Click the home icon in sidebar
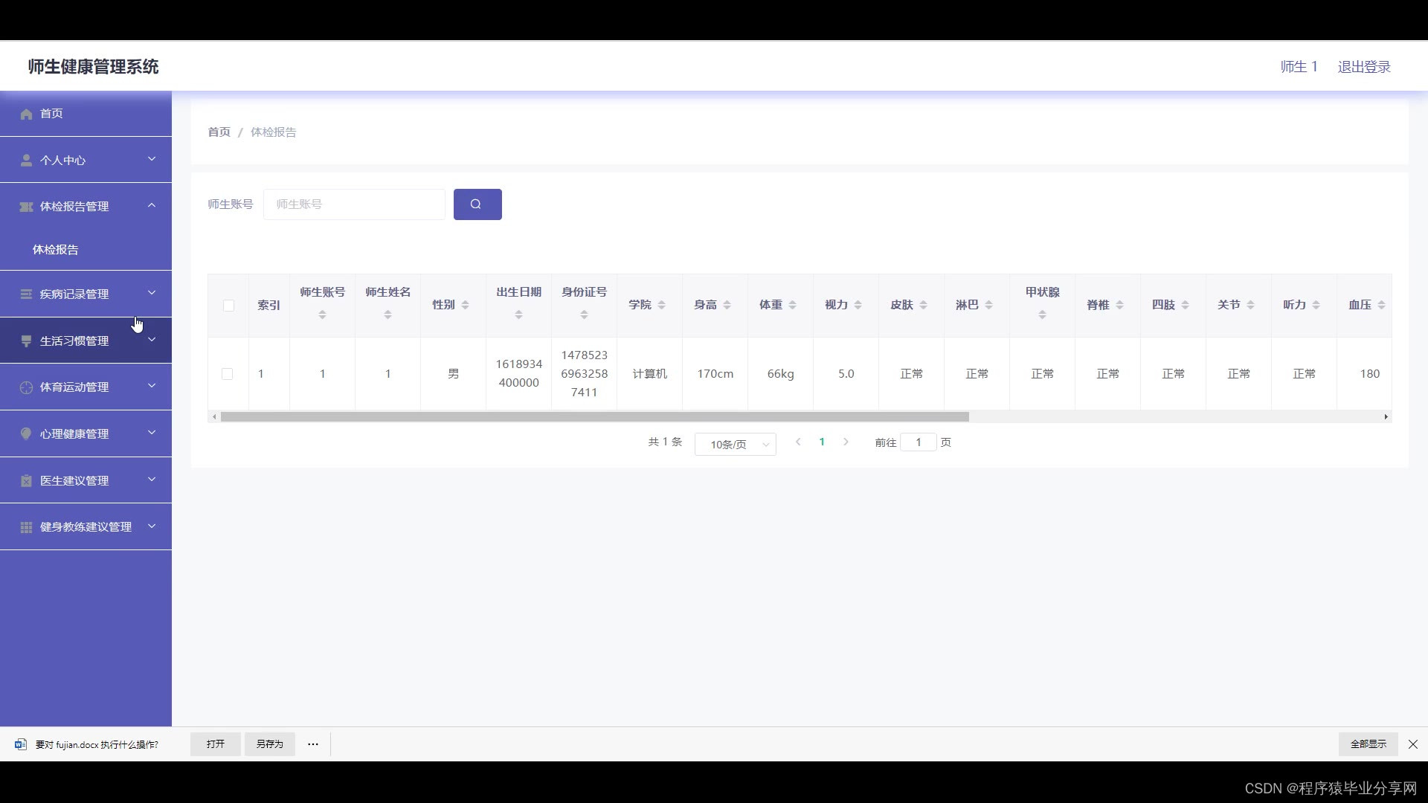Image resolution: width=1428 pixels, height=803 pixels. 27,114
